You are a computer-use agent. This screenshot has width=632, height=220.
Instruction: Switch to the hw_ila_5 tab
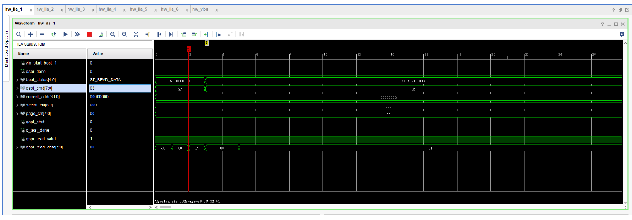click(139, 9)
